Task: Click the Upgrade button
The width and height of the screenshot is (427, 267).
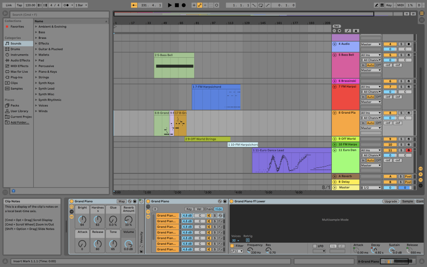Action: [390, 201]
